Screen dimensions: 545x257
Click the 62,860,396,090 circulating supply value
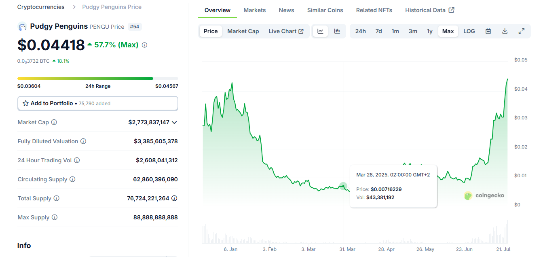pyautogui.click(x=155, y=179)
